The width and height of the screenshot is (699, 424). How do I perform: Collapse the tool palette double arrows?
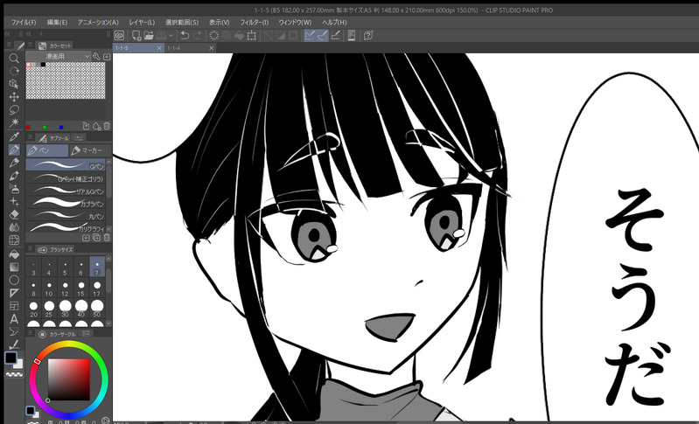click(x=7, y=34)
